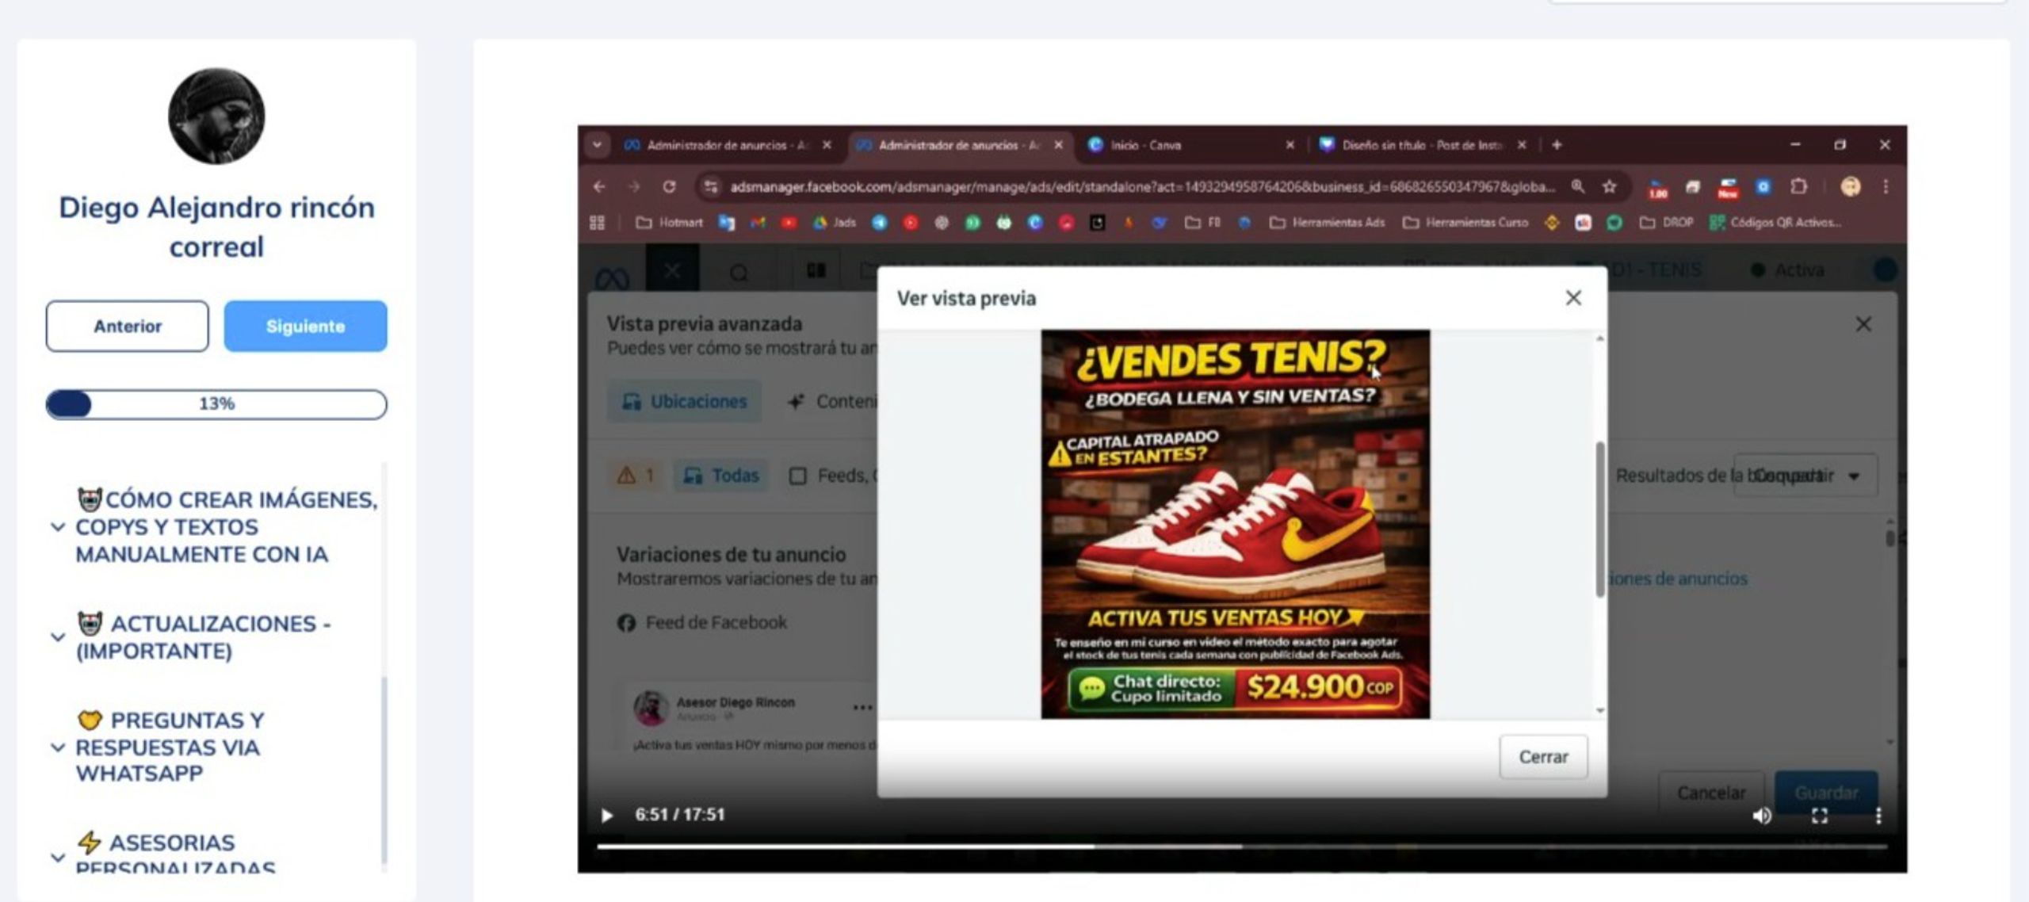Open the Compartir dropdown
This screenshot has height=902, width=2029.
tap(1805, 476)
